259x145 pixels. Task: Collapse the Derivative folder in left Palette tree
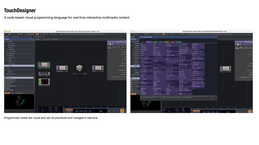[x=5, y=42]
